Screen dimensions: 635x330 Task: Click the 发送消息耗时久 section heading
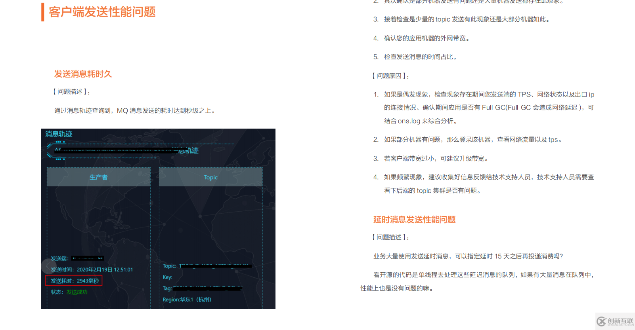point(83,74)
